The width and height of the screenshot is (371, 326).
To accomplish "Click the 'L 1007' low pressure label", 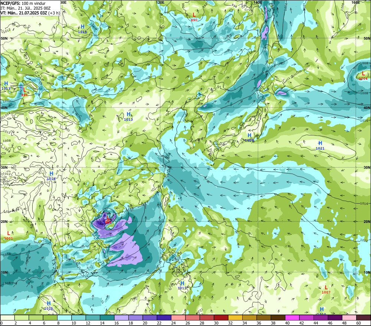I will pyautogui.click(x=326, y=289).
